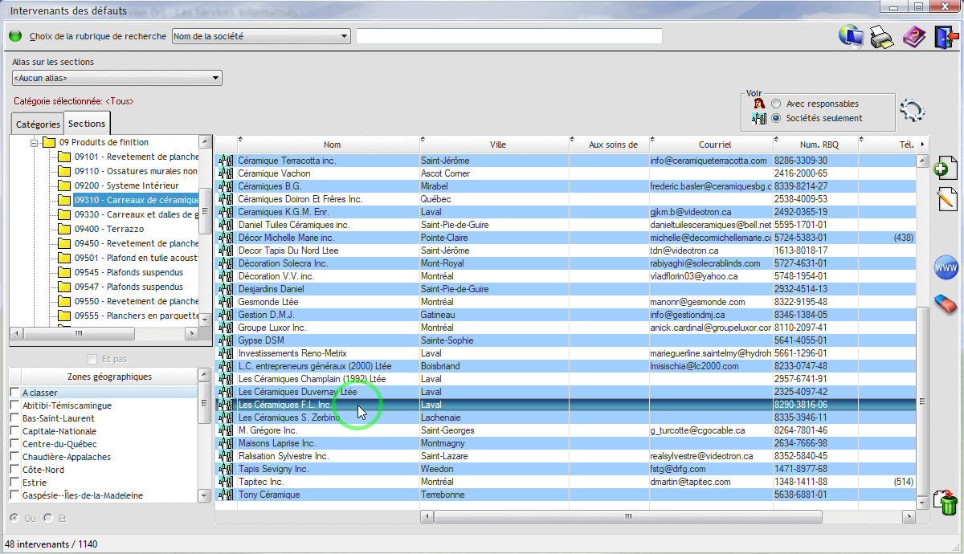The height and width of the screenshot is (554, 964).
Task: Click the search text input field
Action: click(x=509, y=36)
